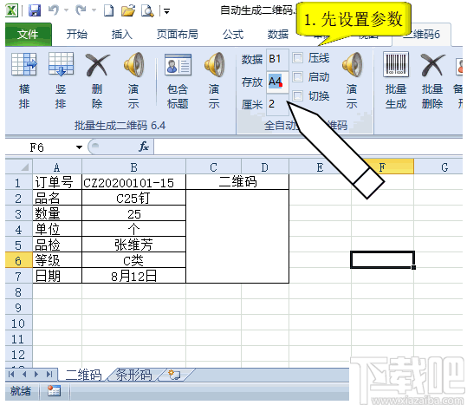The image size is (467, 405).
Task: Open the Name Box dropdown arrow
Action: [79, 147]
